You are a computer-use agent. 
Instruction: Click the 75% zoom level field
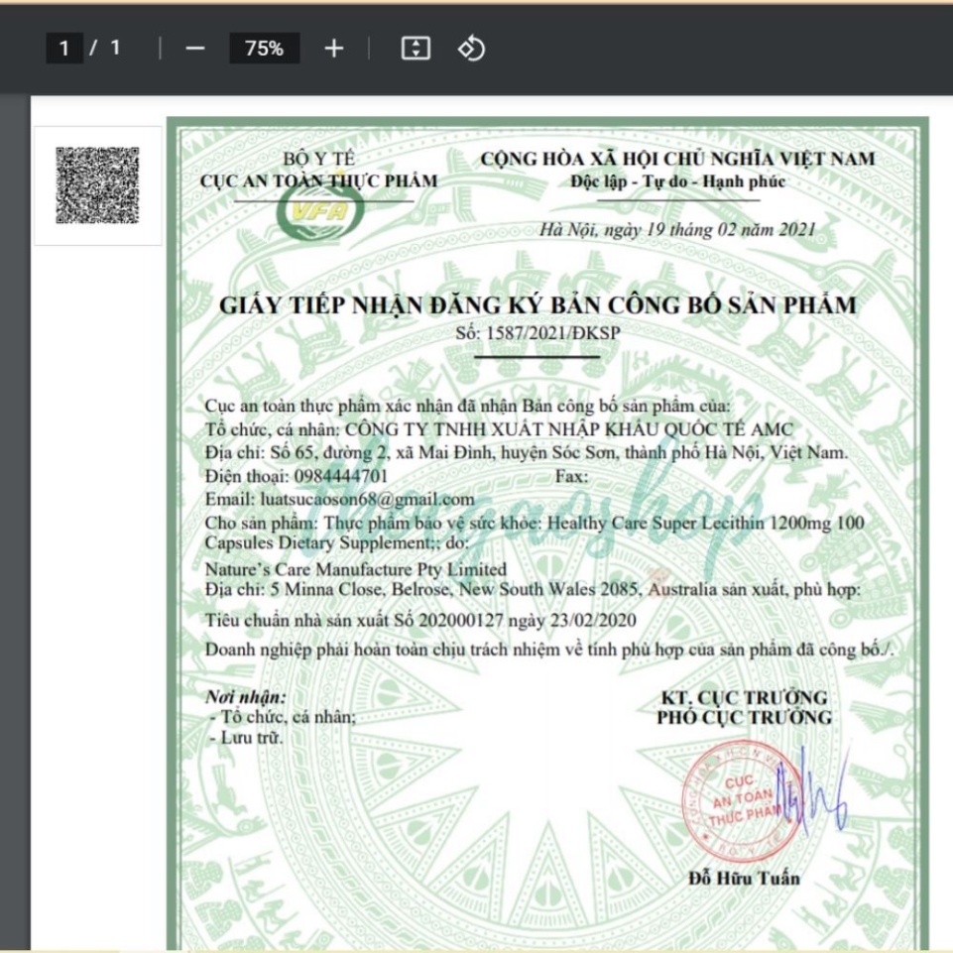tap(265, 48)
